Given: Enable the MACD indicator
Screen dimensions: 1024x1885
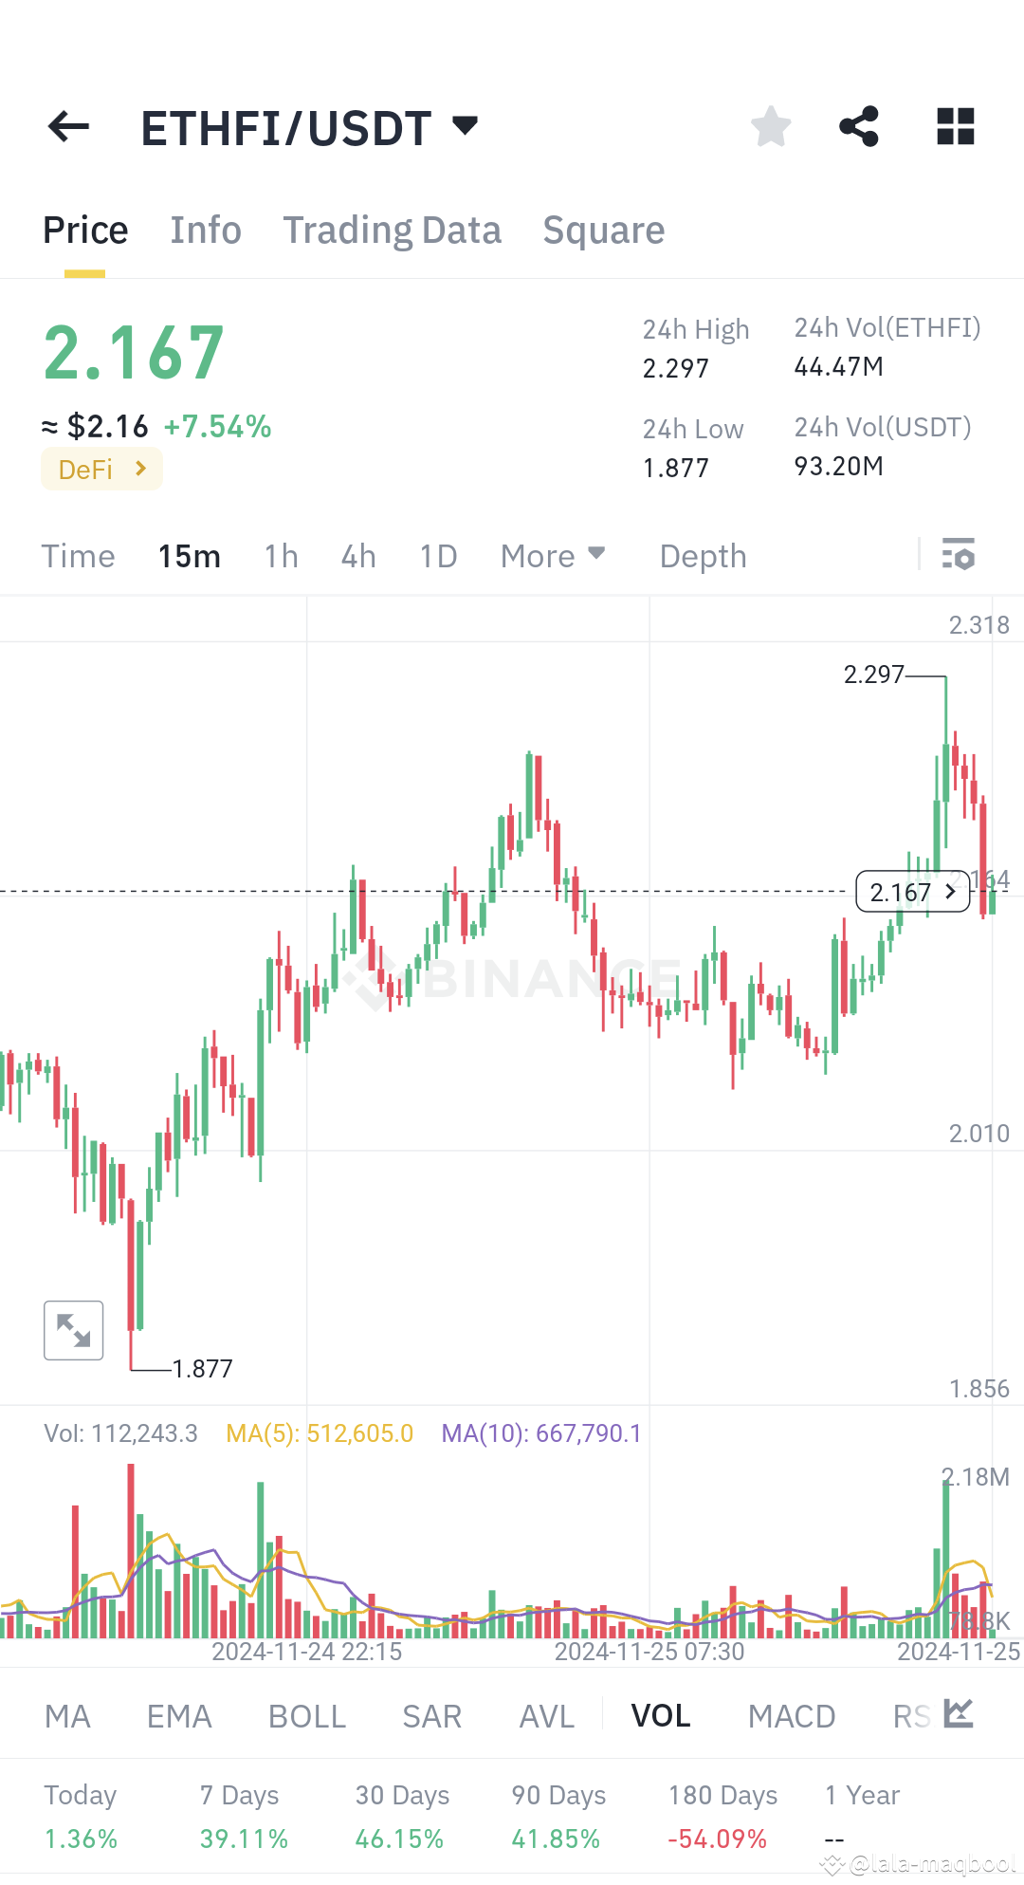Looking at the screenshot, I should click(792, 1714).
